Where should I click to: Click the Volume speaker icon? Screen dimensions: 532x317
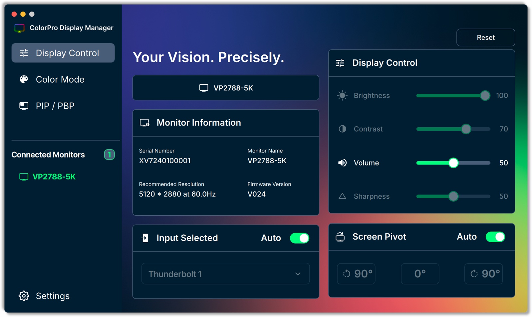coord(342,163)
